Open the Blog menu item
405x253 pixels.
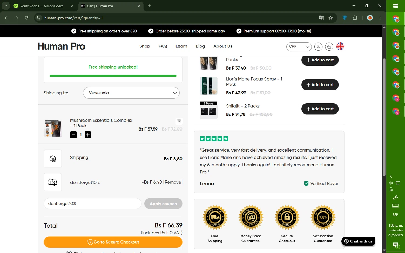[x=200, y=46]
